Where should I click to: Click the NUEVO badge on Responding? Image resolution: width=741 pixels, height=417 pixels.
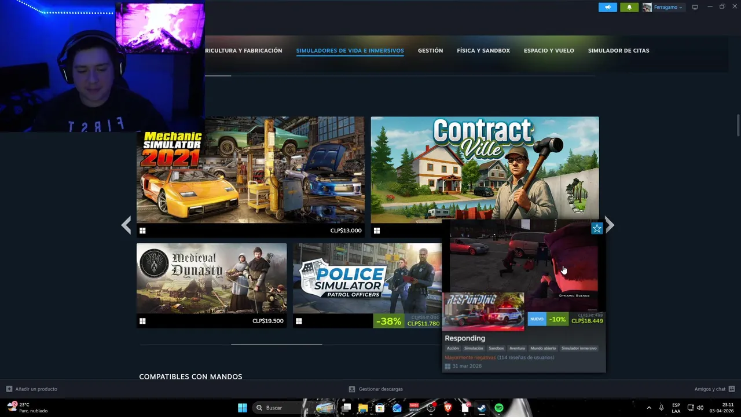pos(537,319)
